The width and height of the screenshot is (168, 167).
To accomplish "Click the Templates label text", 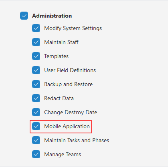I will [x=56, y=56].
